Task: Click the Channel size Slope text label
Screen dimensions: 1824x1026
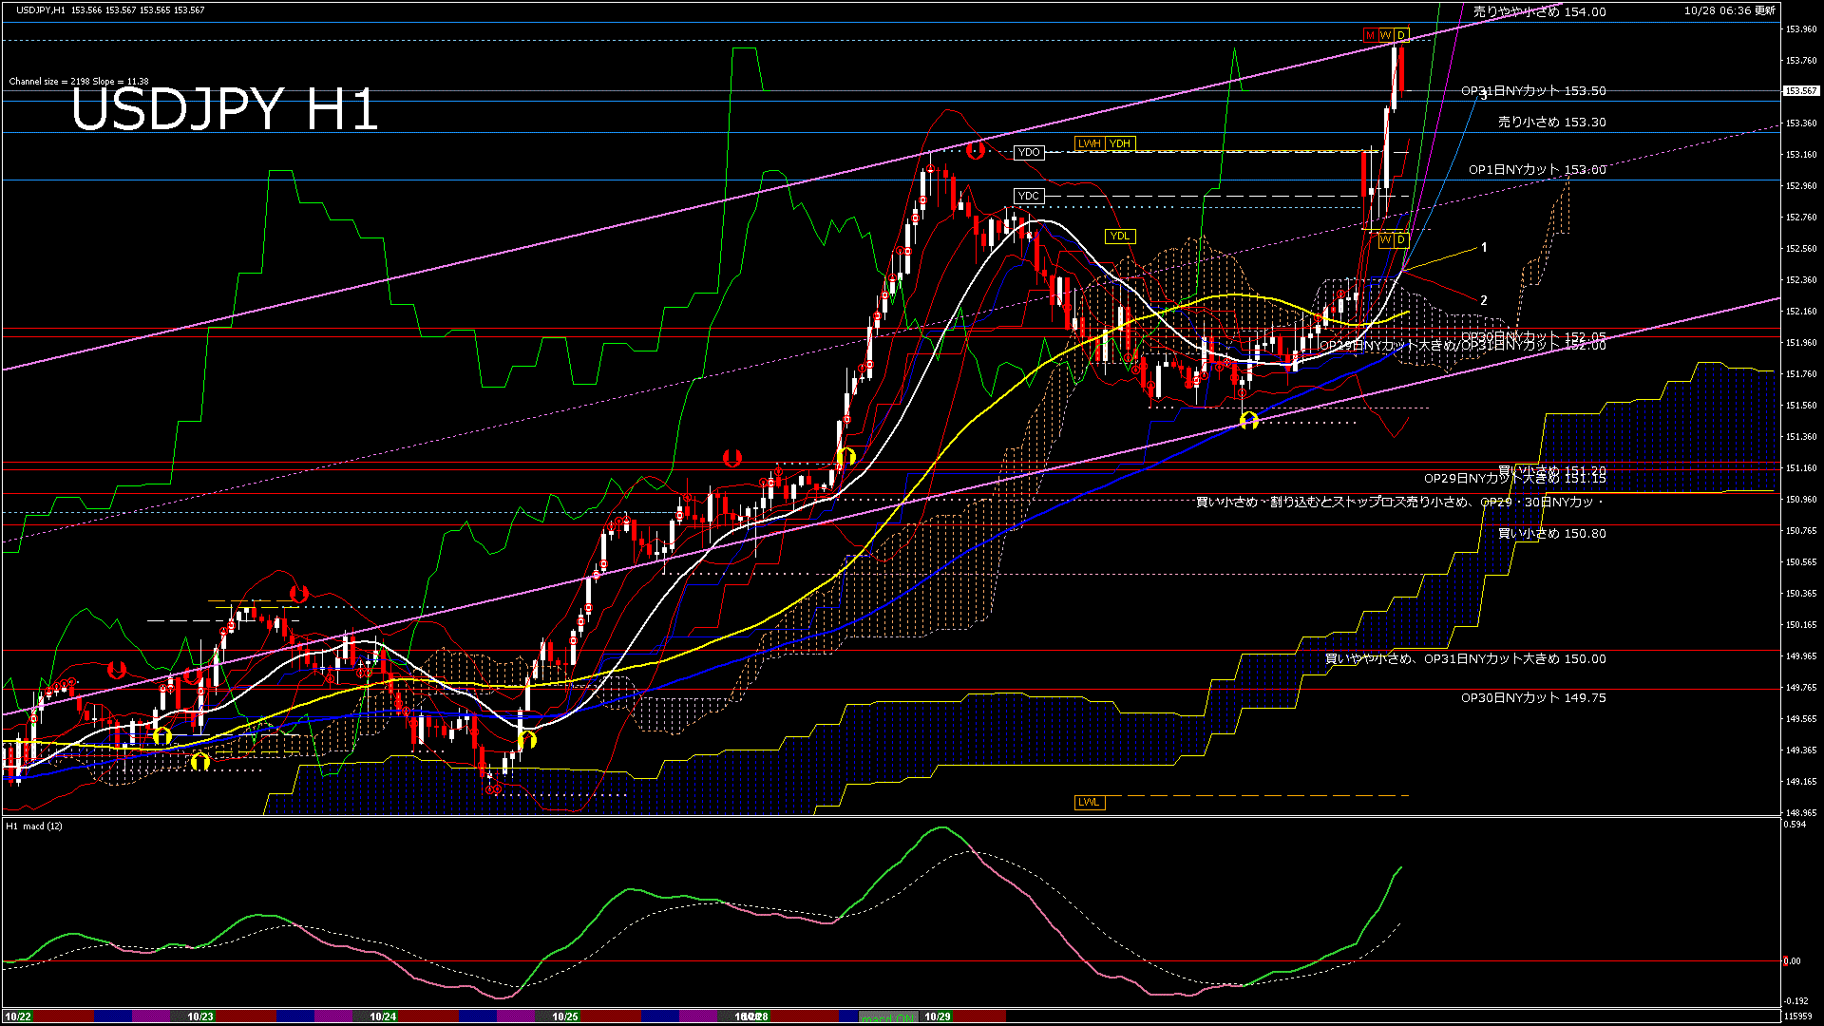Action: [79, 82]
